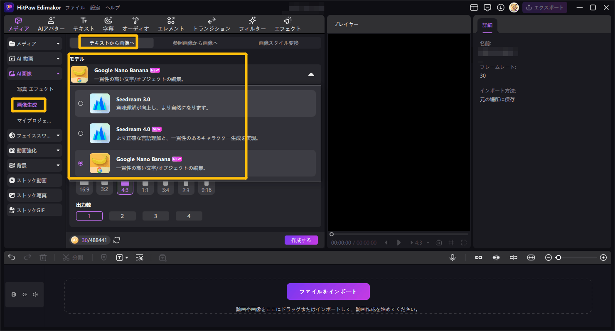
Task: Collapse the Google Nano Banana model list
Action: point(311,74)
